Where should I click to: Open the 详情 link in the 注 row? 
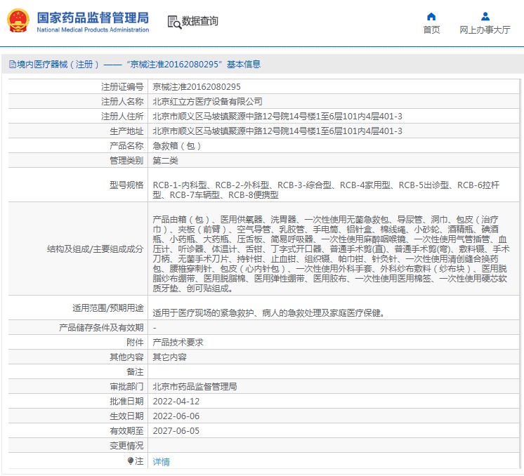161,462
